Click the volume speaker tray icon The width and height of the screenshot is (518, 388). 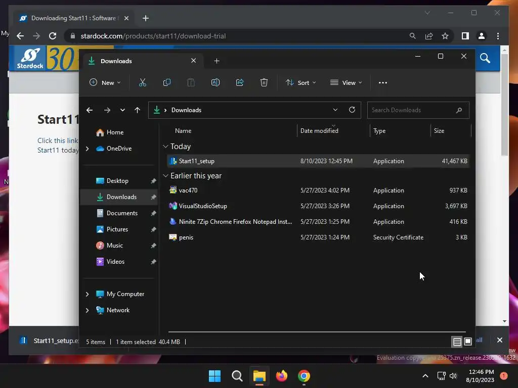[x=453, y=376]
